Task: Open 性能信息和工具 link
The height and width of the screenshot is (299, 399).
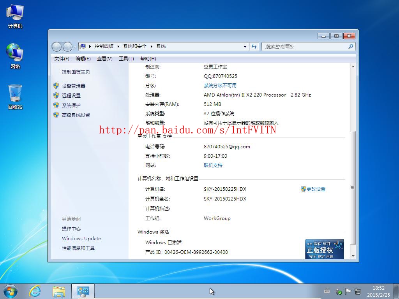Action: coord(78,248)
